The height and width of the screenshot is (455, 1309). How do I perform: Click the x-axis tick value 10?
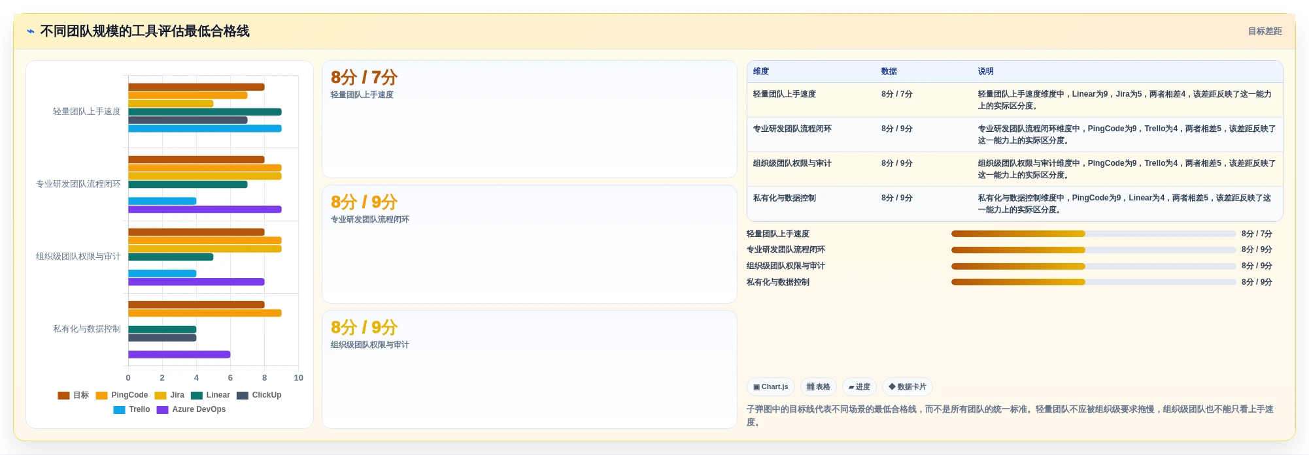pyautogui.click(x=298, y=378)
